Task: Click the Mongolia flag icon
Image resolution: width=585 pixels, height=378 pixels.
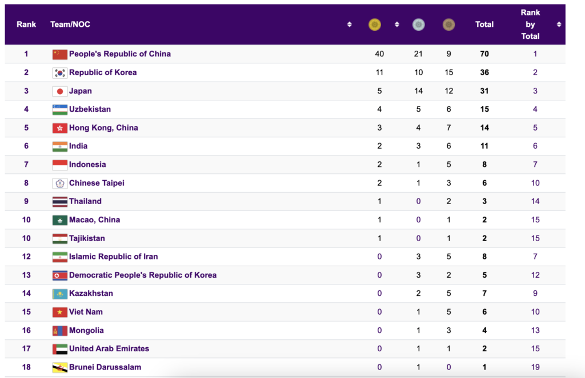Action: [59, 331]
